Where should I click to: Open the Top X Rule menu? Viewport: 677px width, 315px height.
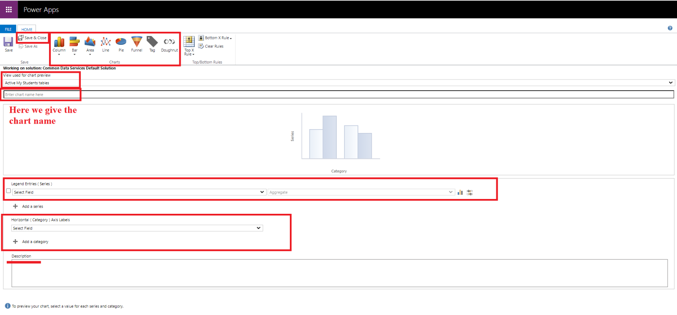click(189, 46)
